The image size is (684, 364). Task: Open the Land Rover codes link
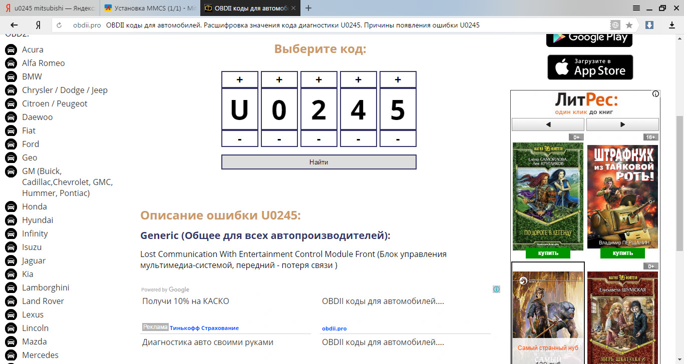[43, 301]
